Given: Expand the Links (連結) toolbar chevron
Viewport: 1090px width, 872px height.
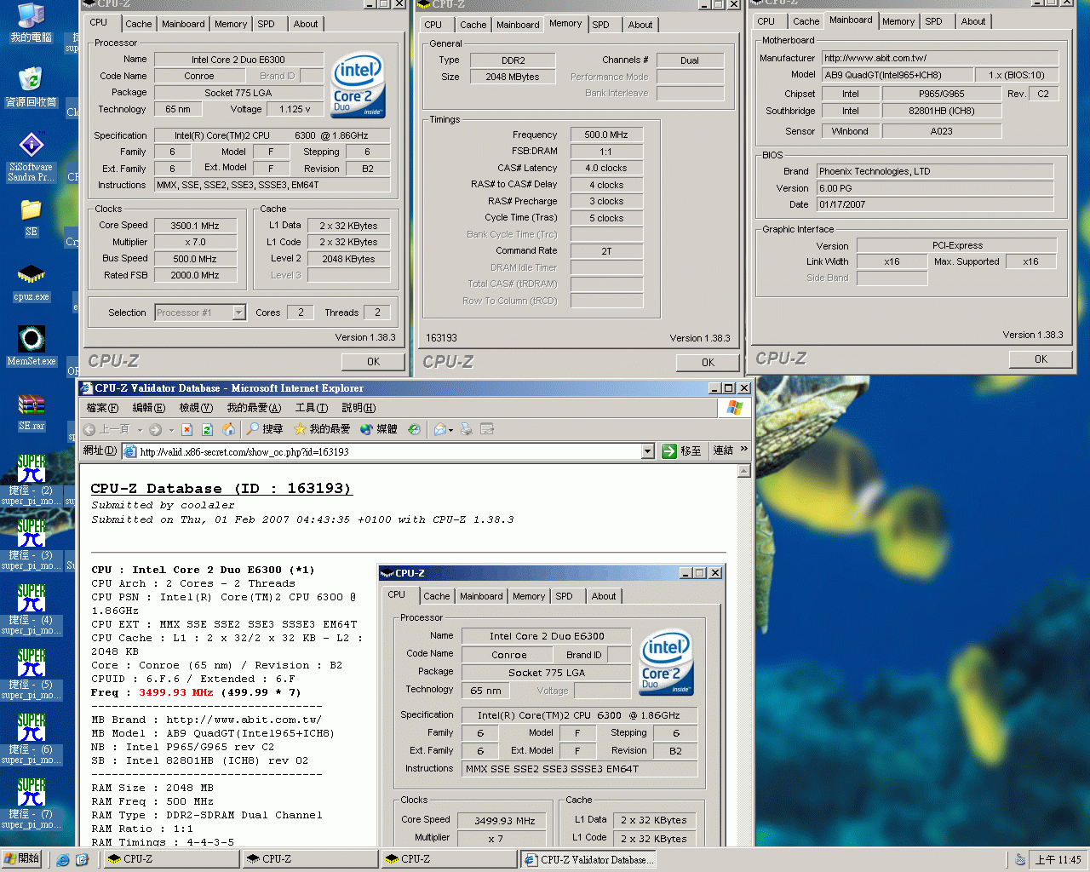Looking at the screenshot, I should point(744,450).
